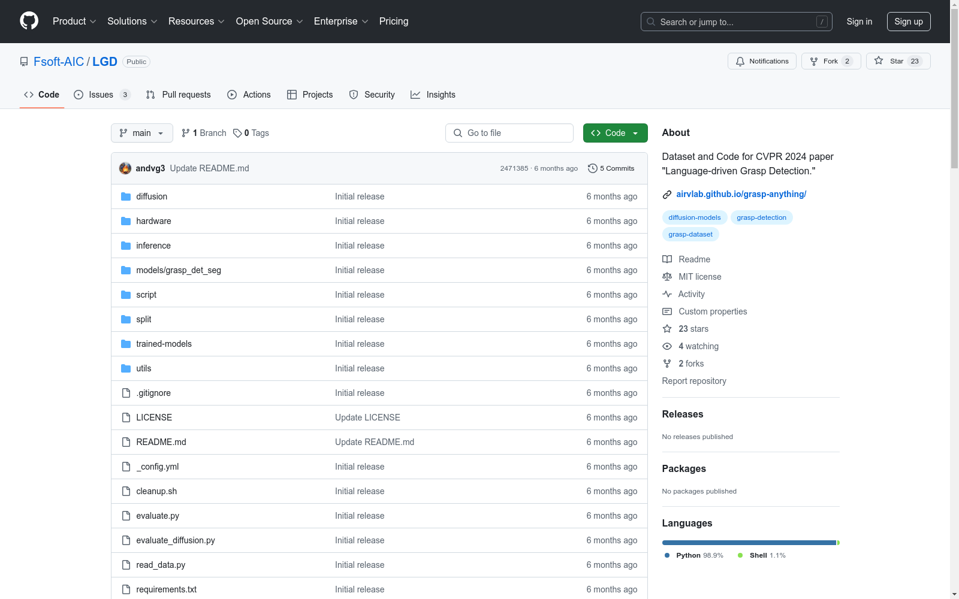Expand the Resources menu
Image resolution: width=959 pixels, height=599 pixels.
tap(197, 21)
